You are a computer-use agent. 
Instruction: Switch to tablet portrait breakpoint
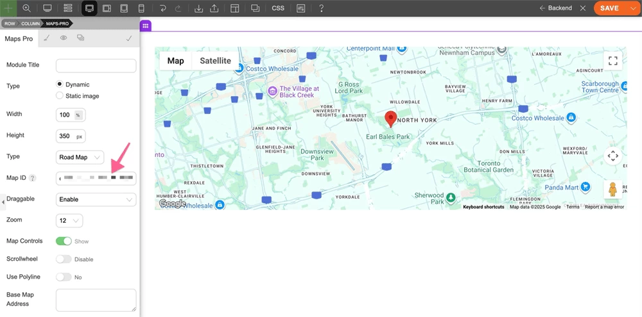pyautogui.click(x=124, y=8)
